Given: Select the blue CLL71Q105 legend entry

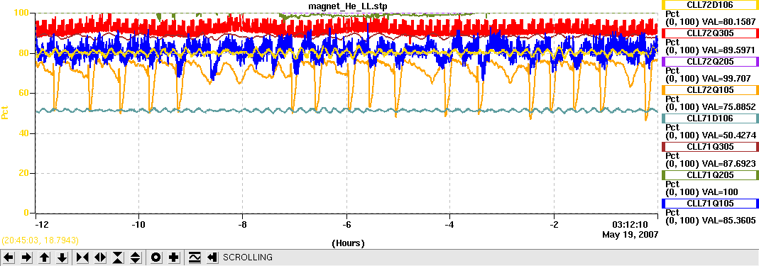Looking at the screenshot, I should [x=709, y=204].
